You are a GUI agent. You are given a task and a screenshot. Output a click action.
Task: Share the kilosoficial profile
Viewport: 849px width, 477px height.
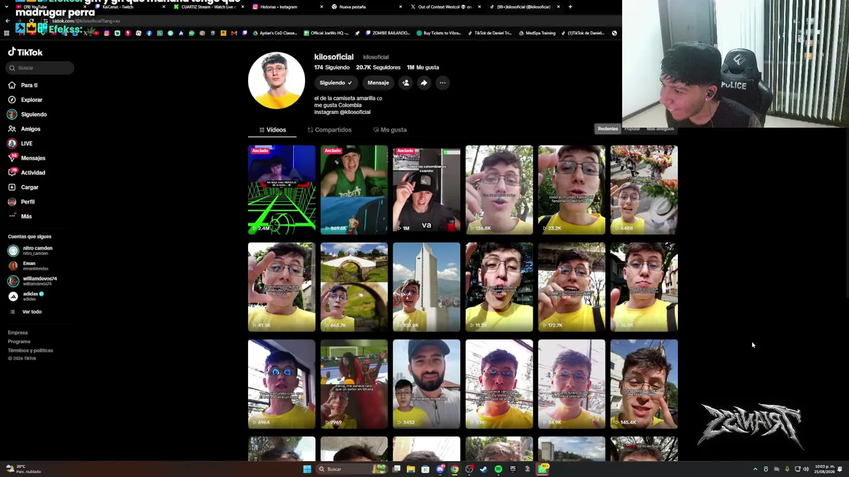point(424,83)
